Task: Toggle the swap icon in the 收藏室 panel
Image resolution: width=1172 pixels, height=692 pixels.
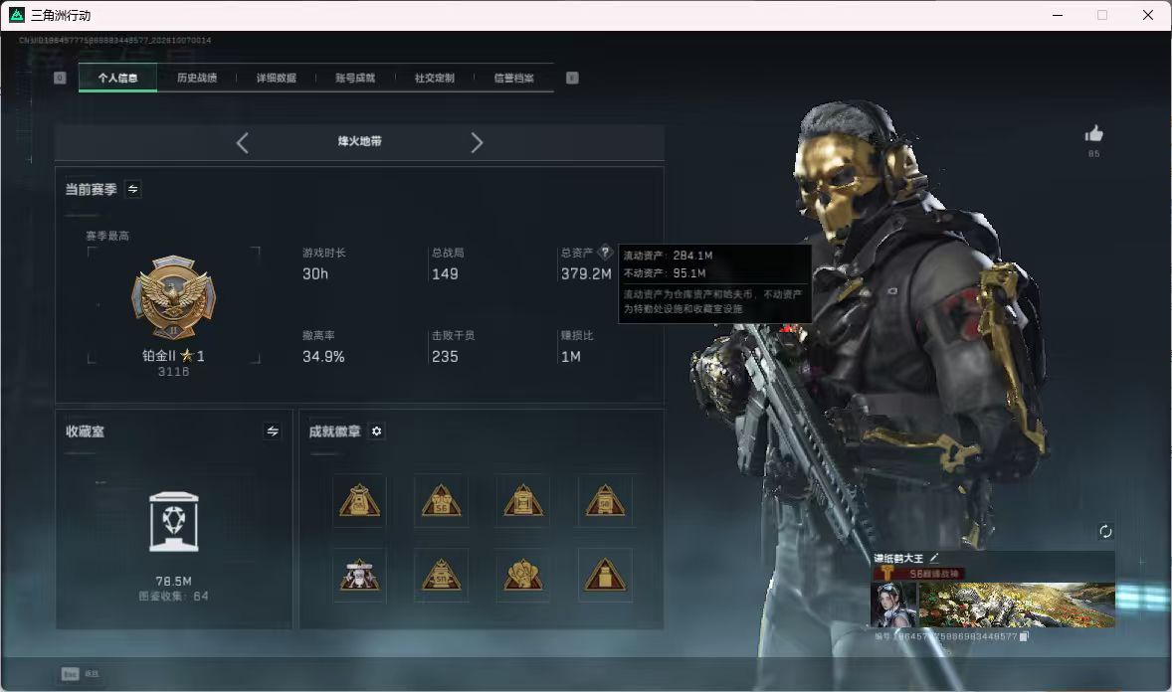Action: click(x=272, y=432)
